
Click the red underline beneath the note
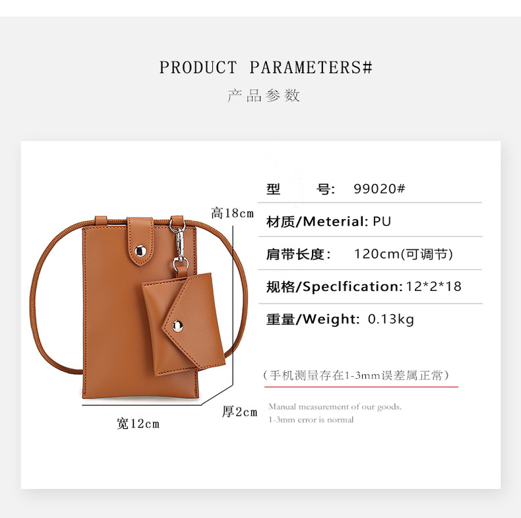click(x=361, y=387)
